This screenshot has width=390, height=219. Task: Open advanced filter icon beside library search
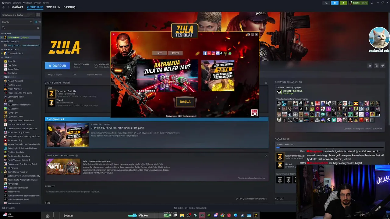click(38, 28)
